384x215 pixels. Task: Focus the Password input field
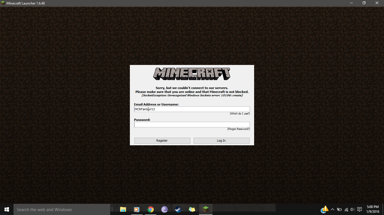click(x=192, y=125)
